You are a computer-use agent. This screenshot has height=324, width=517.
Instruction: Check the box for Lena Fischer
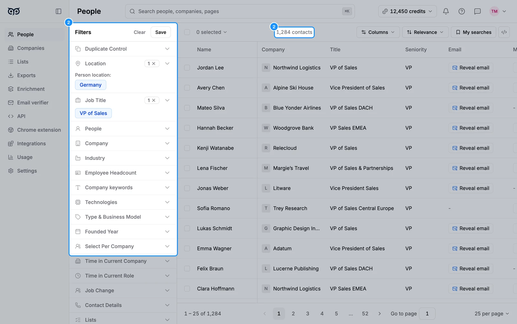[187, 168]
